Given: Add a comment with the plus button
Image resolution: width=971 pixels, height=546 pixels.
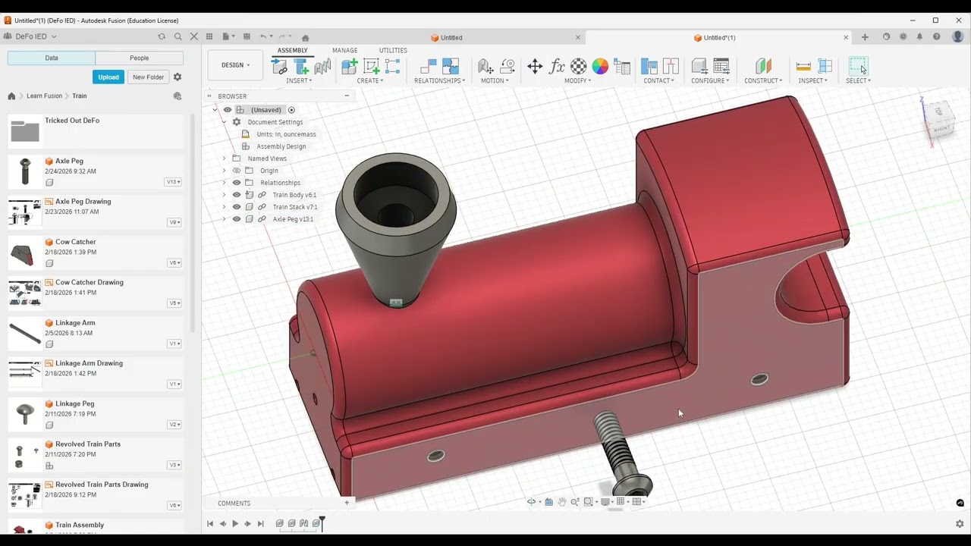Looking at the screenshot, I should click(347, 503).
